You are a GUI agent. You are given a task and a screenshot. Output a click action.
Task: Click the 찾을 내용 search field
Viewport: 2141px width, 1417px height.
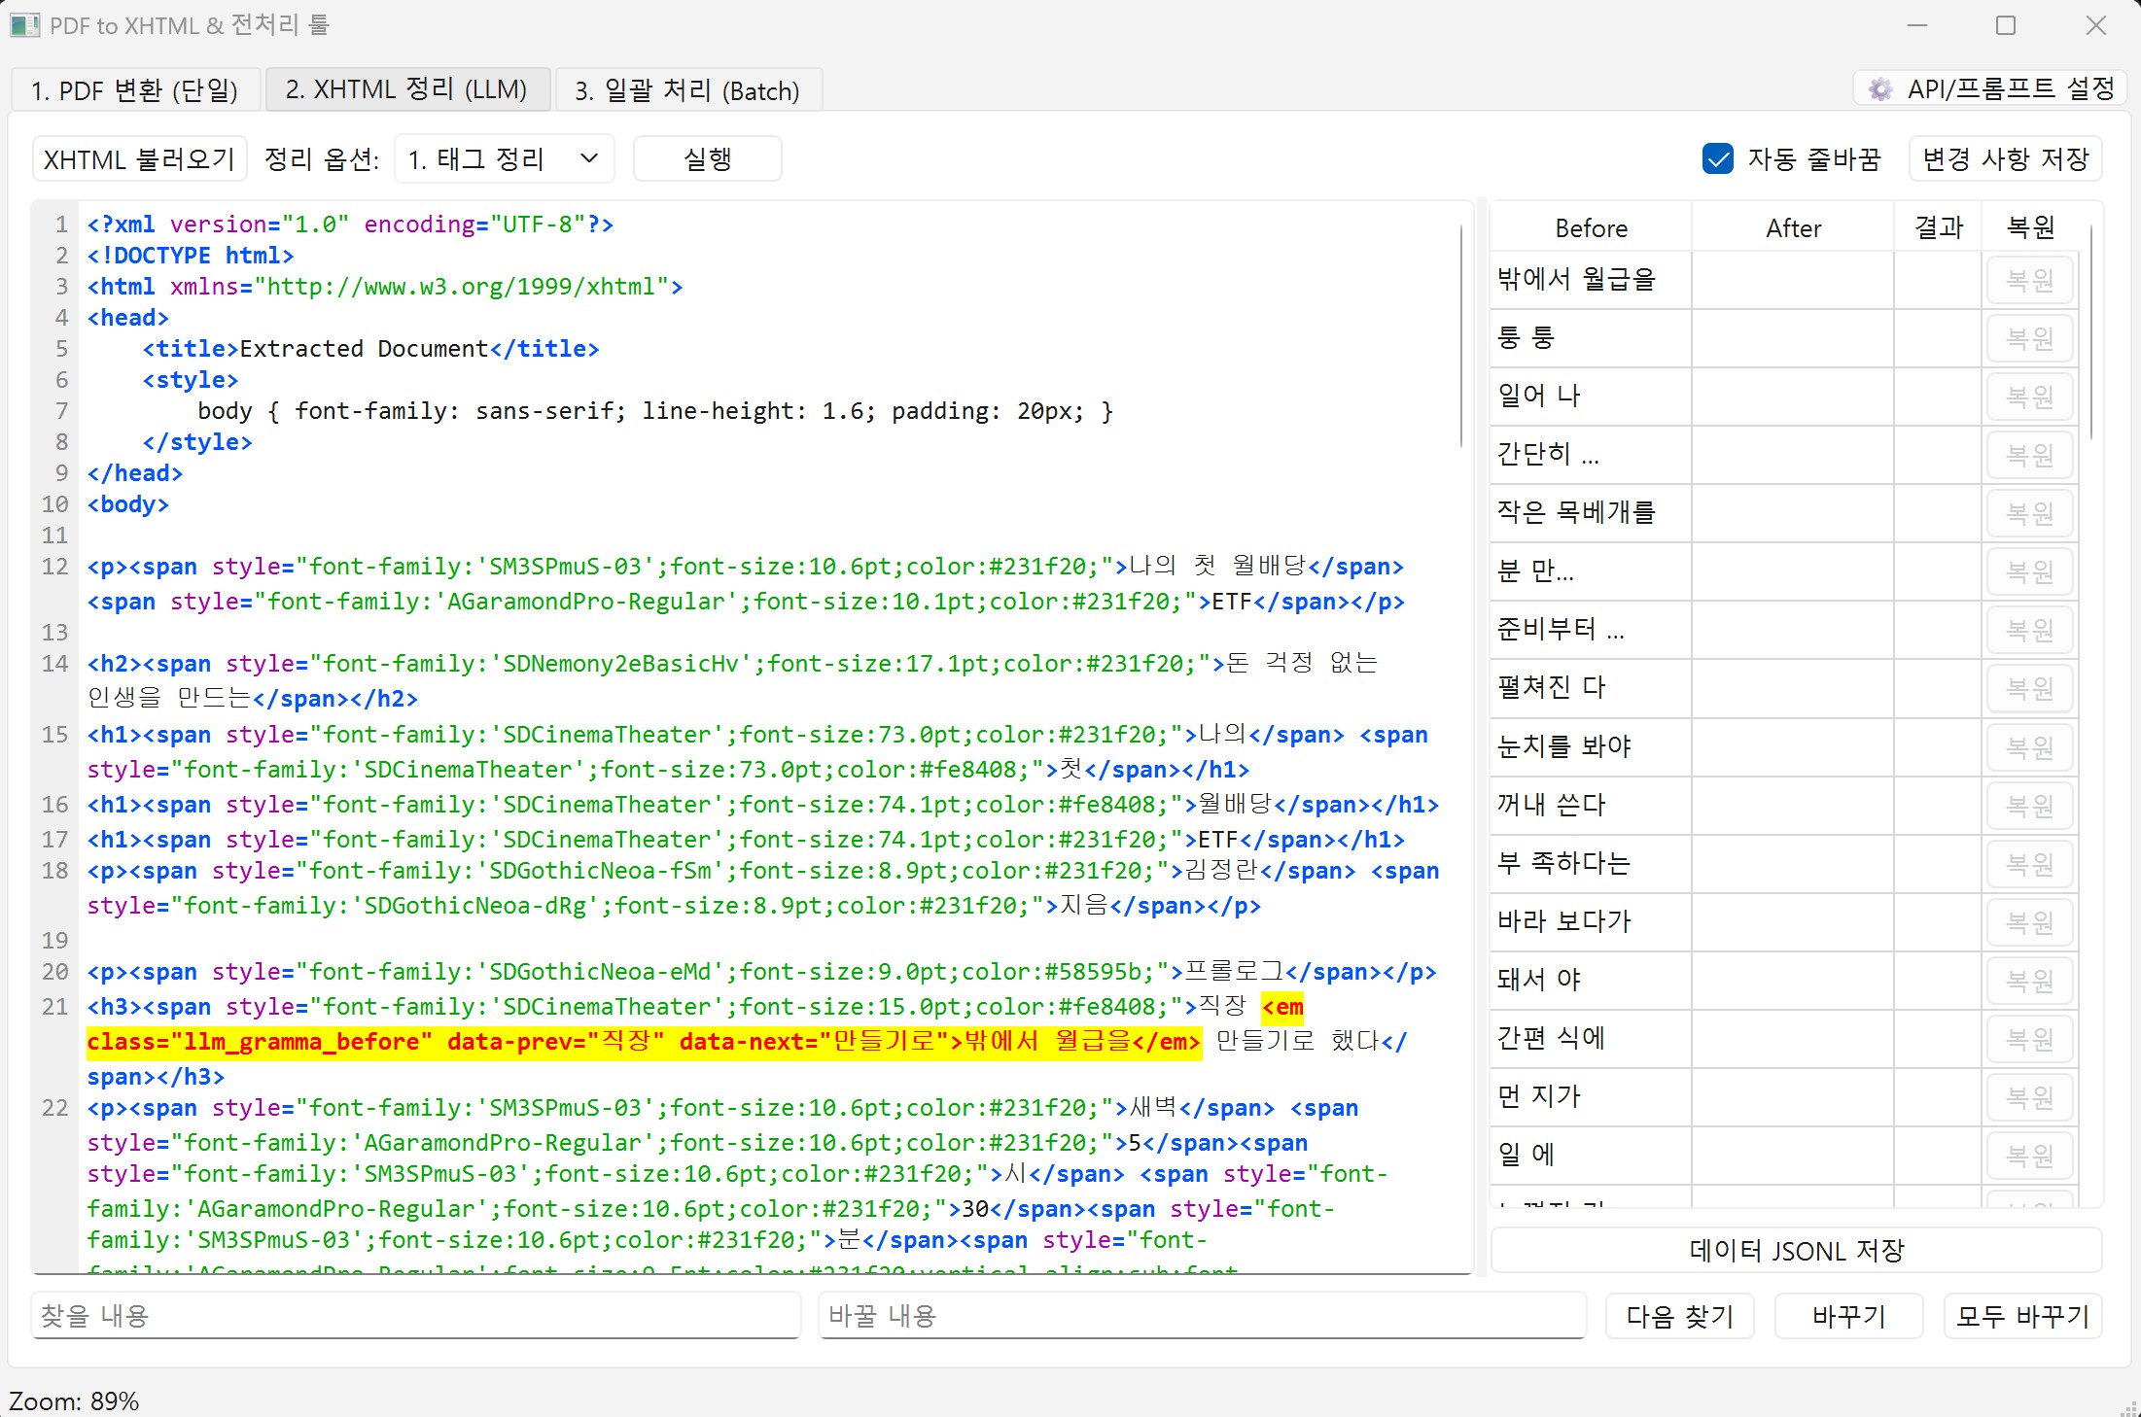(x=415, y=1316)
